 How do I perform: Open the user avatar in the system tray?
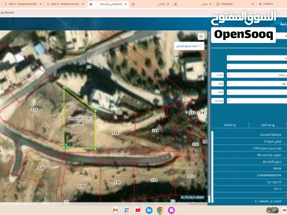click(273, 210)
